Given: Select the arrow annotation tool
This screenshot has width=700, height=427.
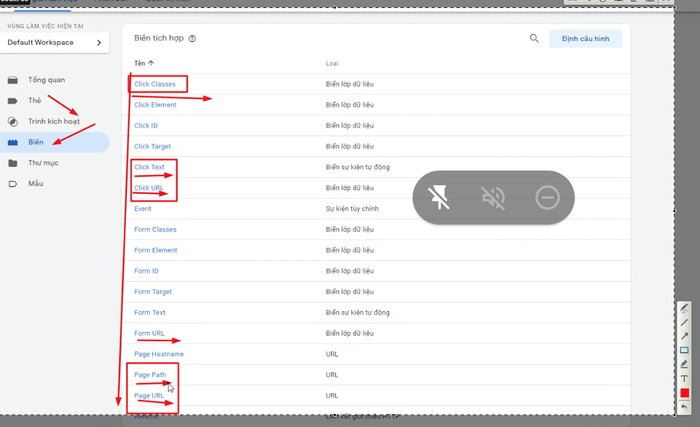Looking at the screenshot, I should coord(684,336).
